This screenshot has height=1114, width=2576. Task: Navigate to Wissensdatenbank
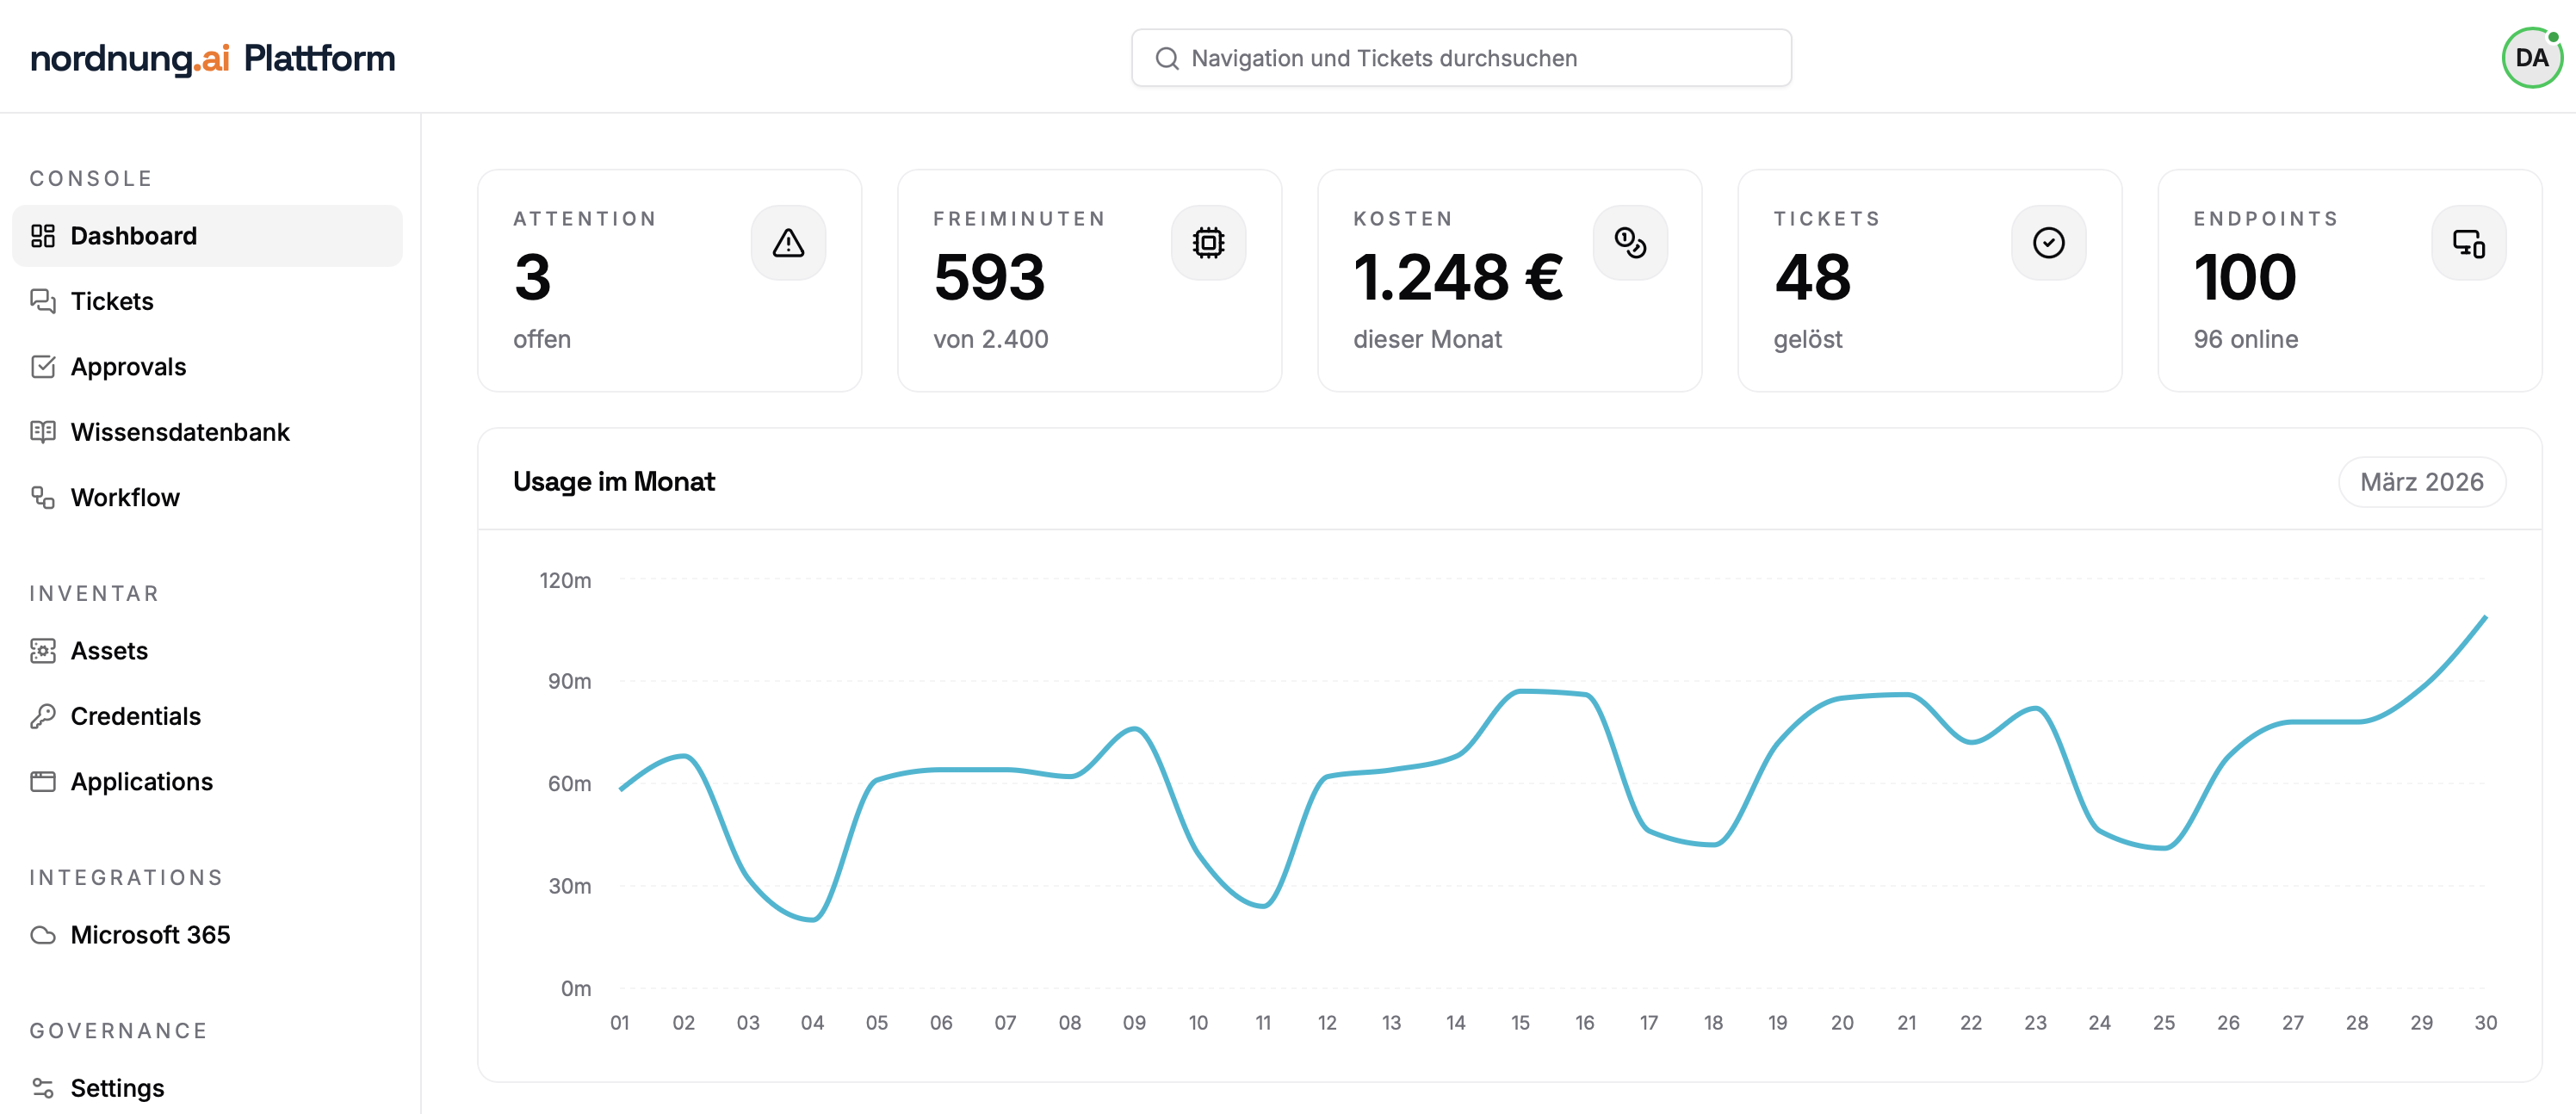click(x=207, y=432)
